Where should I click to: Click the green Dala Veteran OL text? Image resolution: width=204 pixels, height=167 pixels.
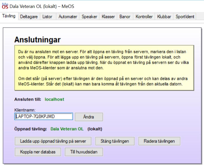67,129
